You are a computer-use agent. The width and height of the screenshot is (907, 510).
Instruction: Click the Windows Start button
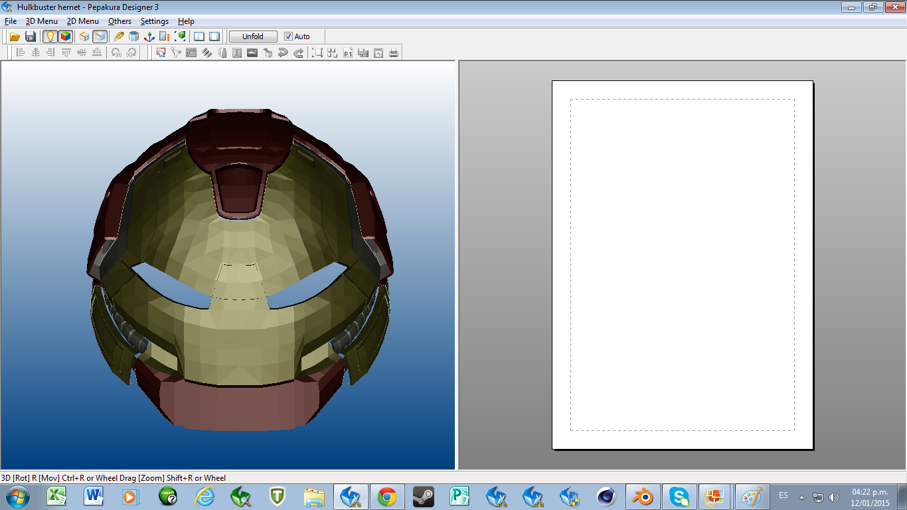coord(17,496)
